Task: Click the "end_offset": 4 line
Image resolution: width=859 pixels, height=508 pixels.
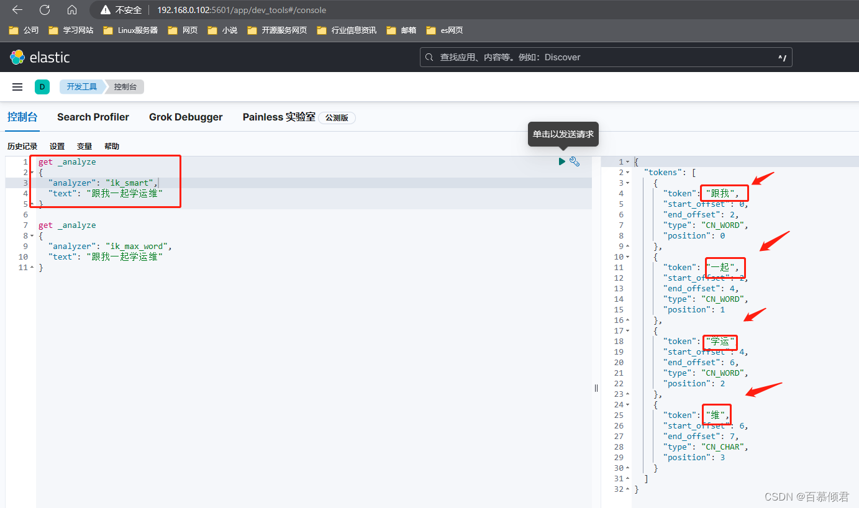Action: click(701, 289)
